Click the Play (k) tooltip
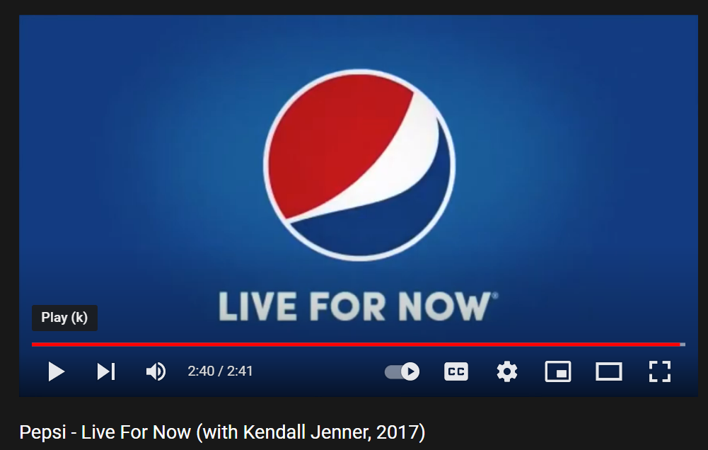This screenshot has height=450, width=708. pyautogui.click(x=64, y=318)
